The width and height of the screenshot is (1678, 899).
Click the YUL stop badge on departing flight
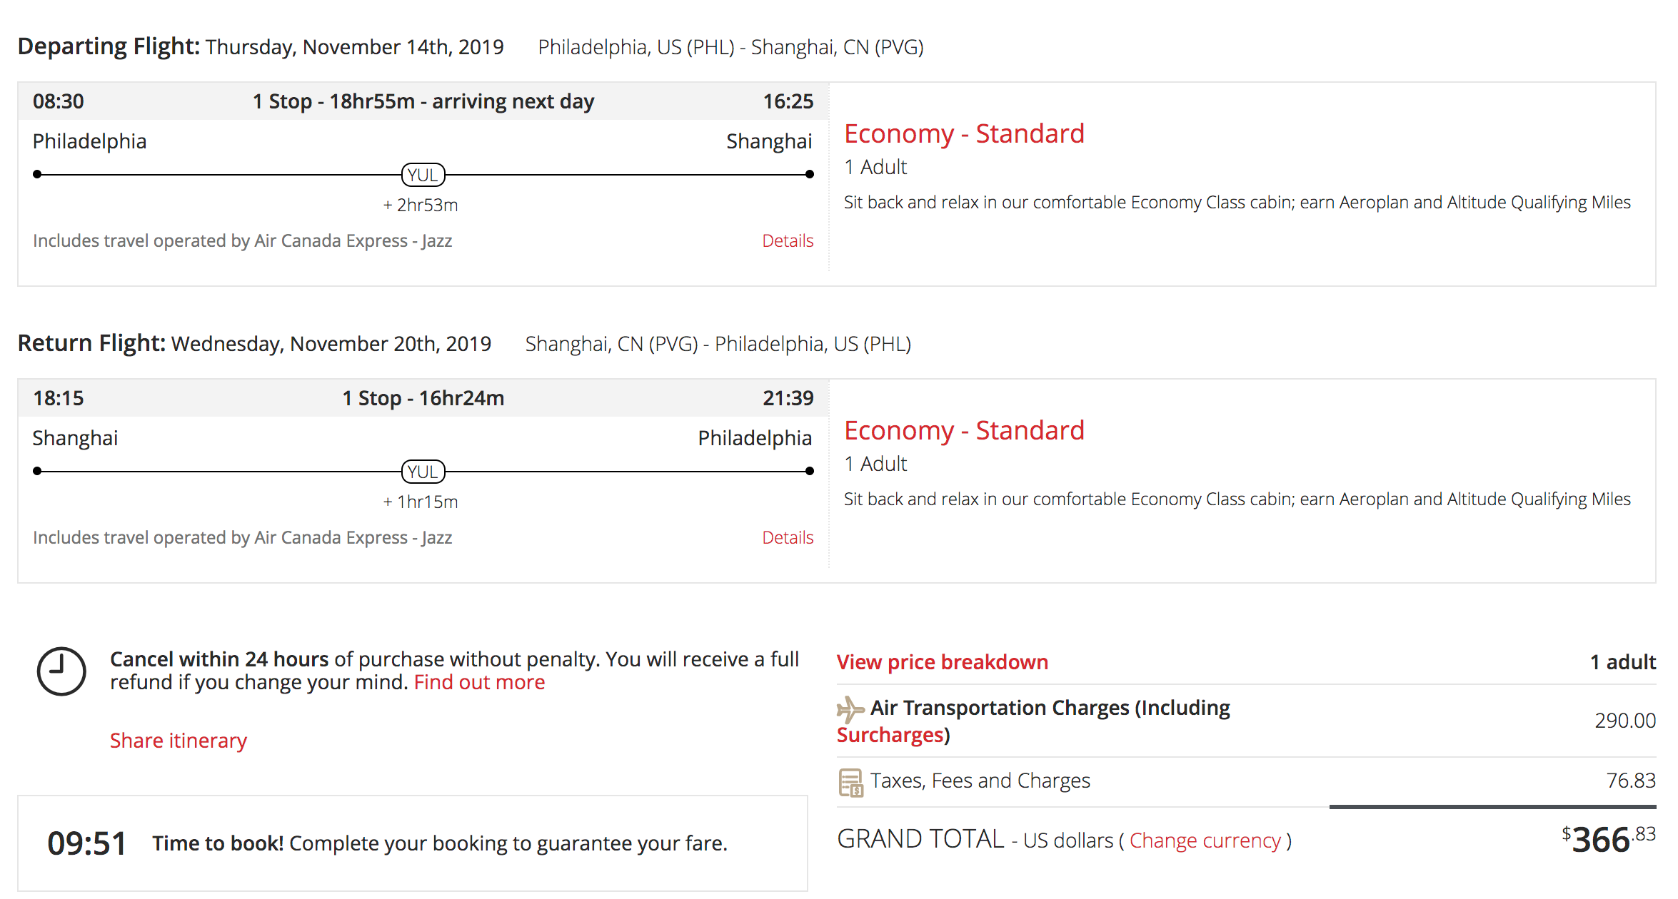click(x=423, y=175)
